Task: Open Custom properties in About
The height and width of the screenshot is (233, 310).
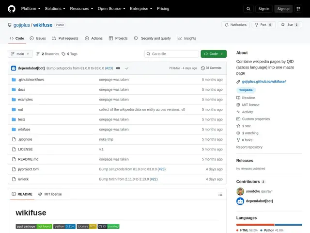Action: (253, 119)
